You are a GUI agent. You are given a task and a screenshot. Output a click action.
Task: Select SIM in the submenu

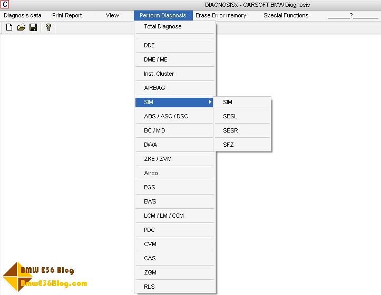[x=242, y=102]
